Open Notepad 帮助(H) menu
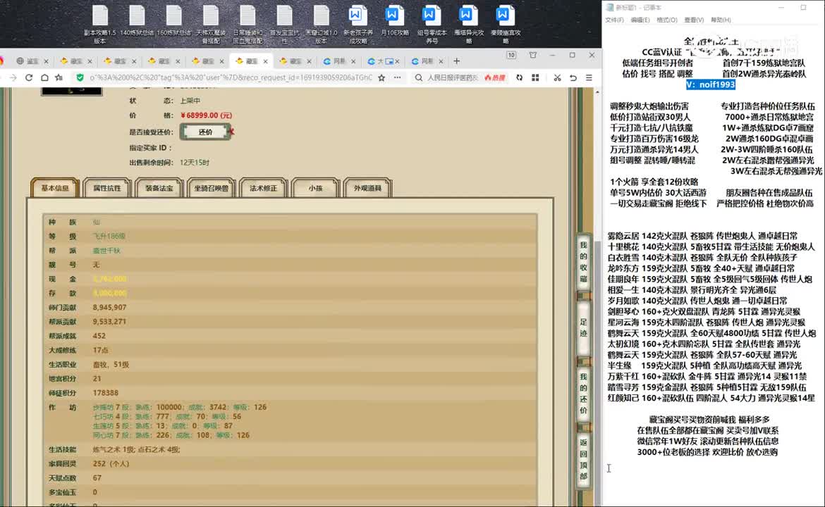The image size is (825, 507). click(721, 20)
